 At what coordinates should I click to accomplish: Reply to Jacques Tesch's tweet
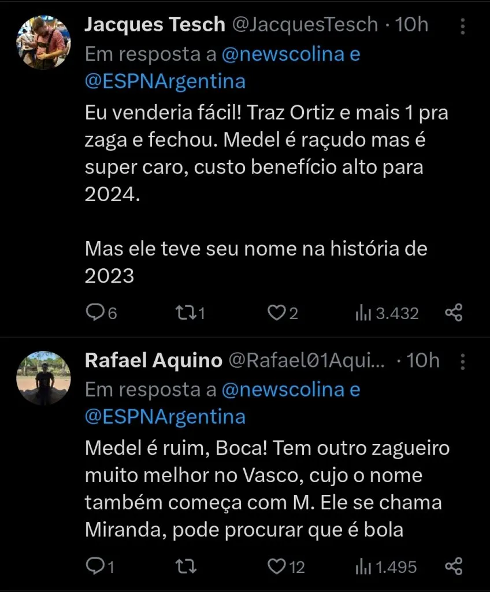pos(95,313)
